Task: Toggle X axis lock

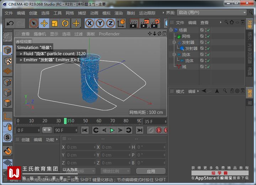Action: [90, 23]
